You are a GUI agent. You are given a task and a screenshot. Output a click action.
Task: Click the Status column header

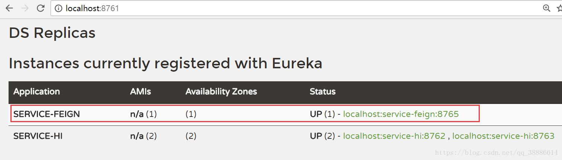click(322, 91)
